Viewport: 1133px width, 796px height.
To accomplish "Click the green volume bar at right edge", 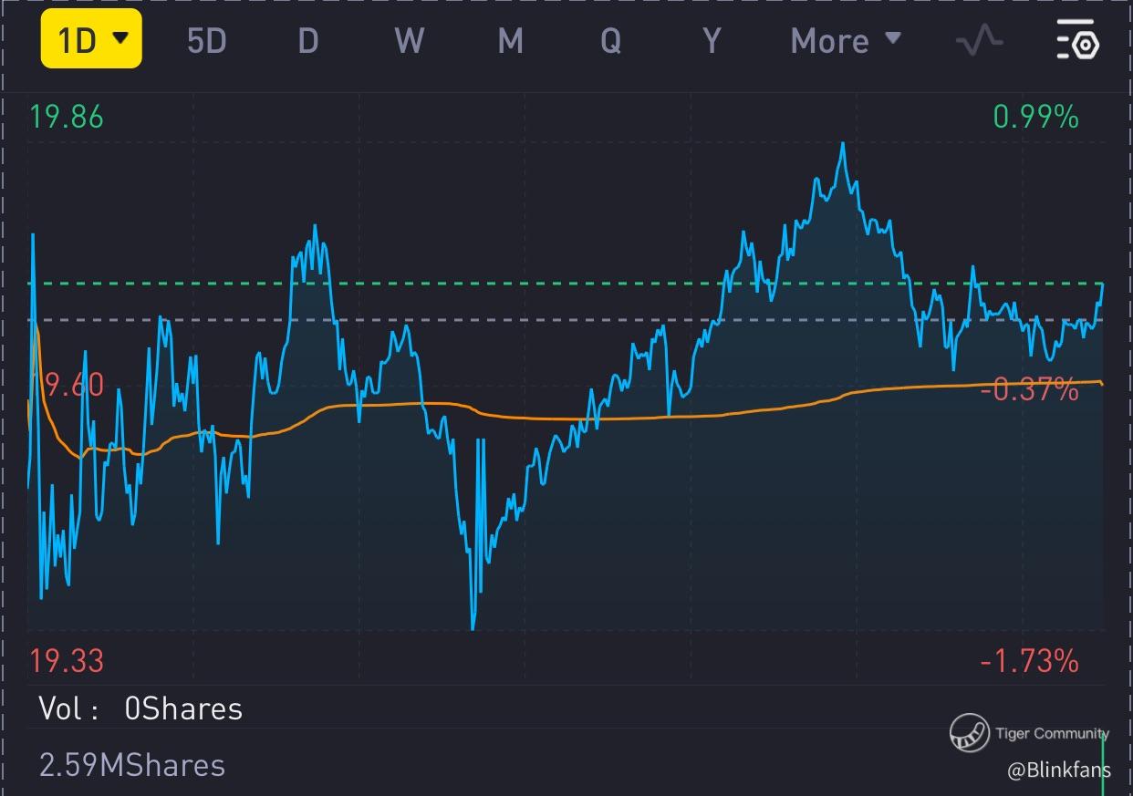I will point(1105,766).
